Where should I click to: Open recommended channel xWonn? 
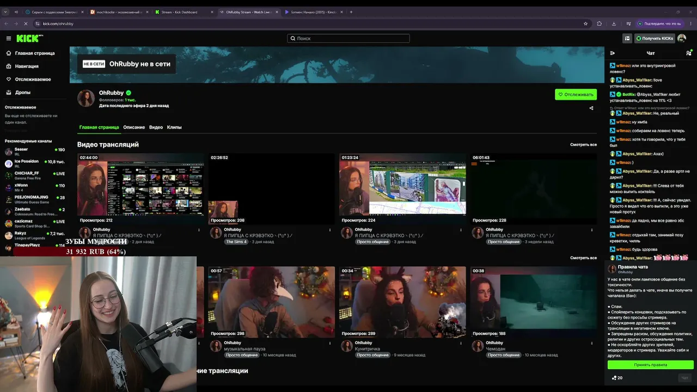[35, 187]
